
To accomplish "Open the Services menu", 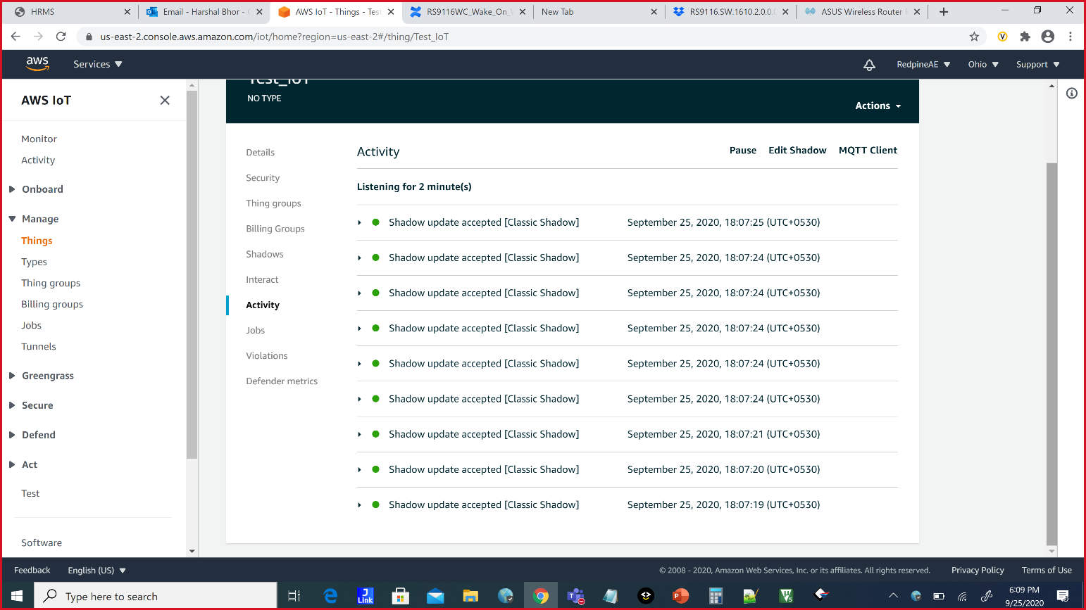I will point(97,64).
